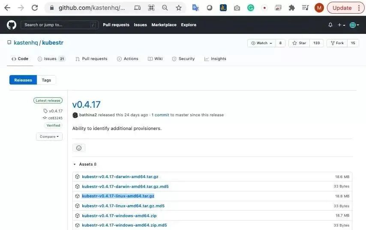Open the v0.4.17 release title
The height and width of the screenshot is (230, 366).
(87, 104)
